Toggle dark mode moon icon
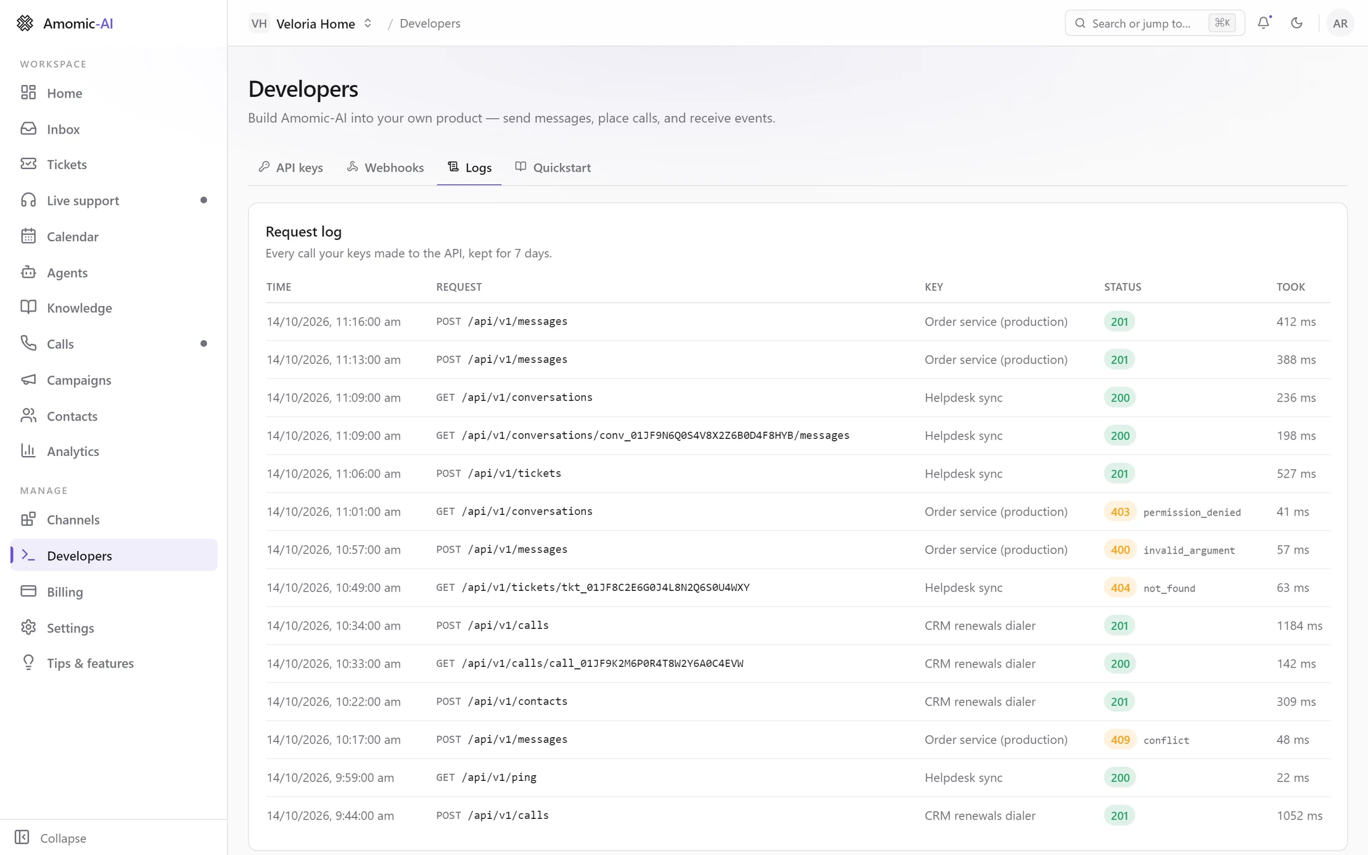The height and width of the screenshot is (855, 1368). coord(1296,23)
